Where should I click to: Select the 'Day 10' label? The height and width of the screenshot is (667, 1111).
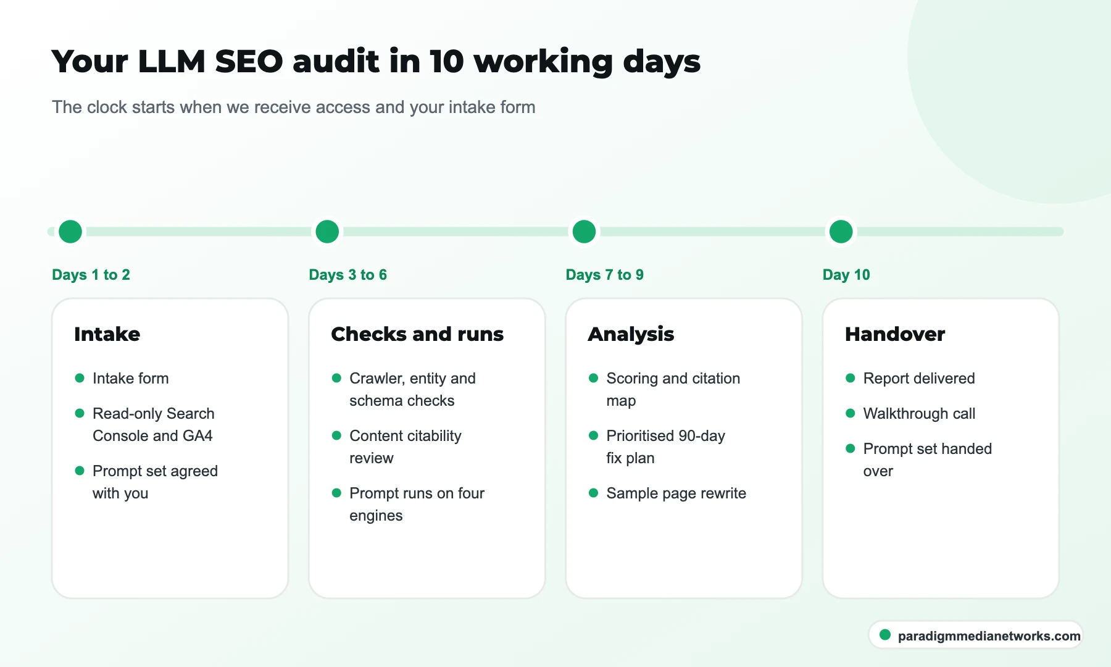tap(846, 275)
